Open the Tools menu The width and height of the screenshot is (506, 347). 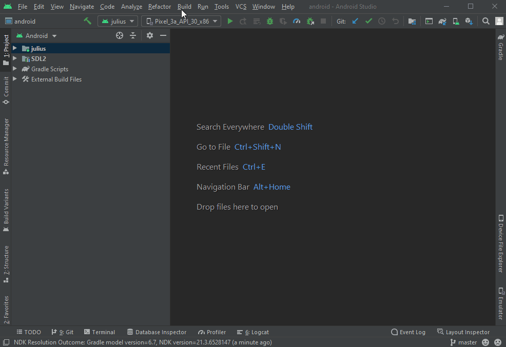point(222,7)
